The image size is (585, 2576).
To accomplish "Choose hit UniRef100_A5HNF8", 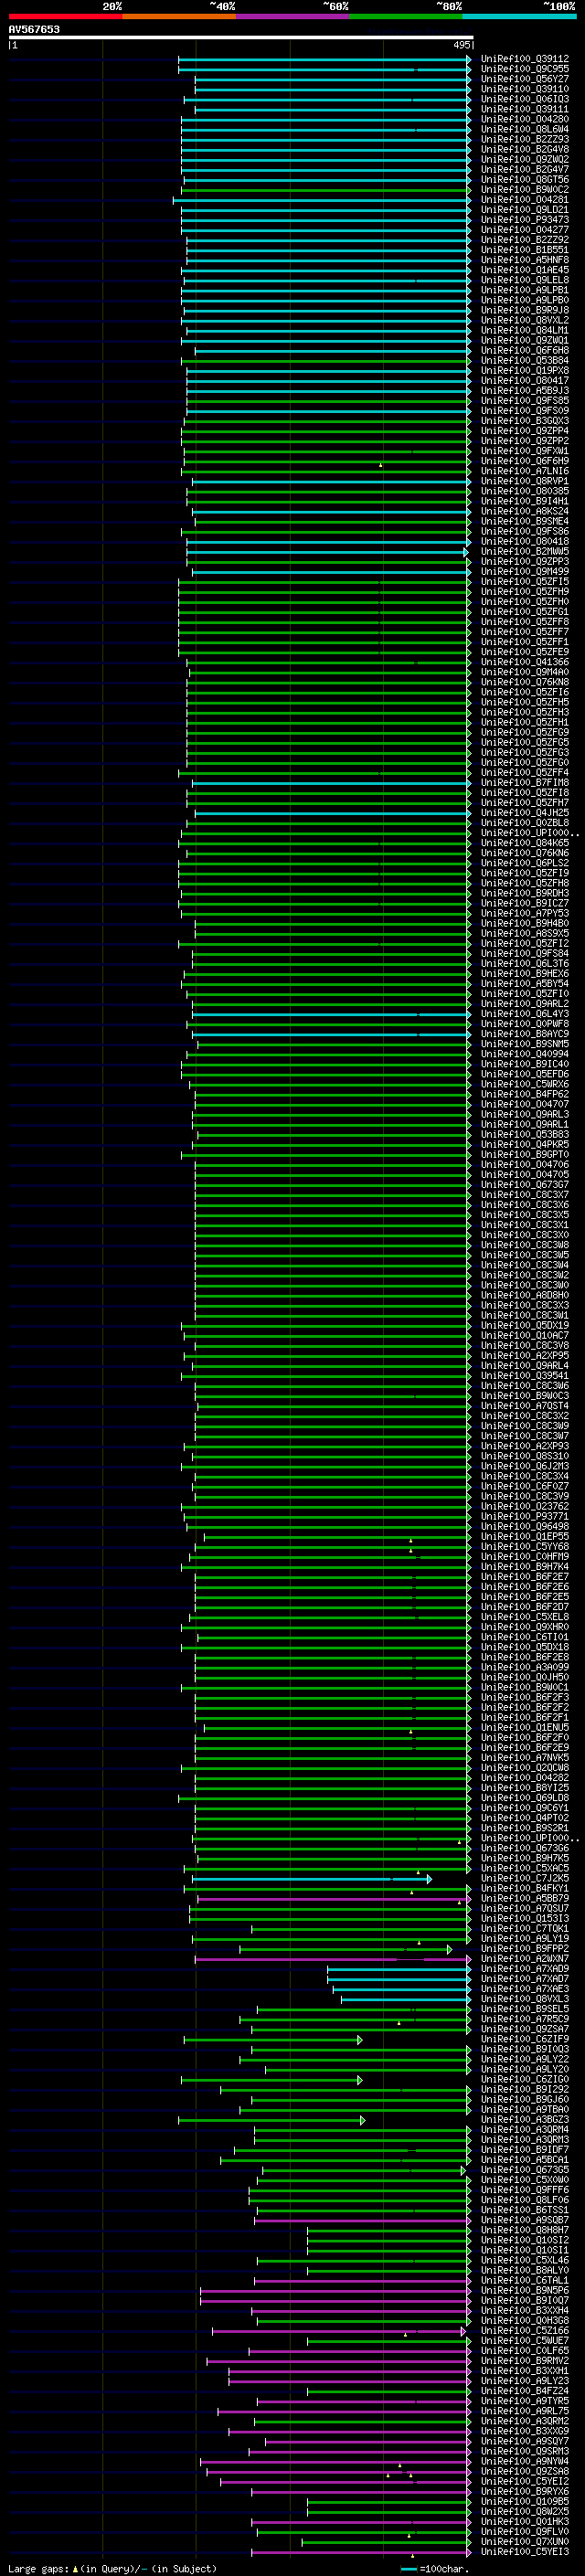I will tap(524, 260).
